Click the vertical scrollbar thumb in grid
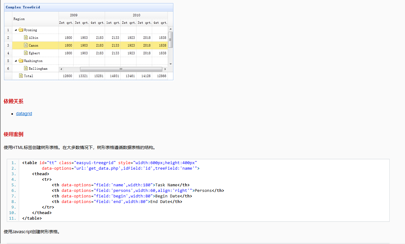This screenshot has height=244, width=405. coord(171,39)
